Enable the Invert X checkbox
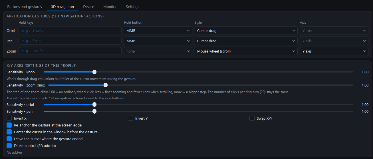 pos(9,118)
